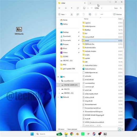Open the New dropdown menu
Viewport: 137px width, 137px height.
(x=62, y=14)
